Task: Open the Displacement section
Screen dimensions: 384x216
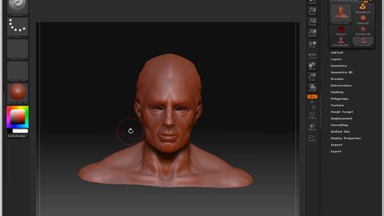Action: point(341,118)
